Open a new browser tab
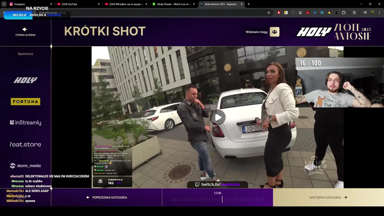Screen dimensions: 384x216 tap(249, 4)
